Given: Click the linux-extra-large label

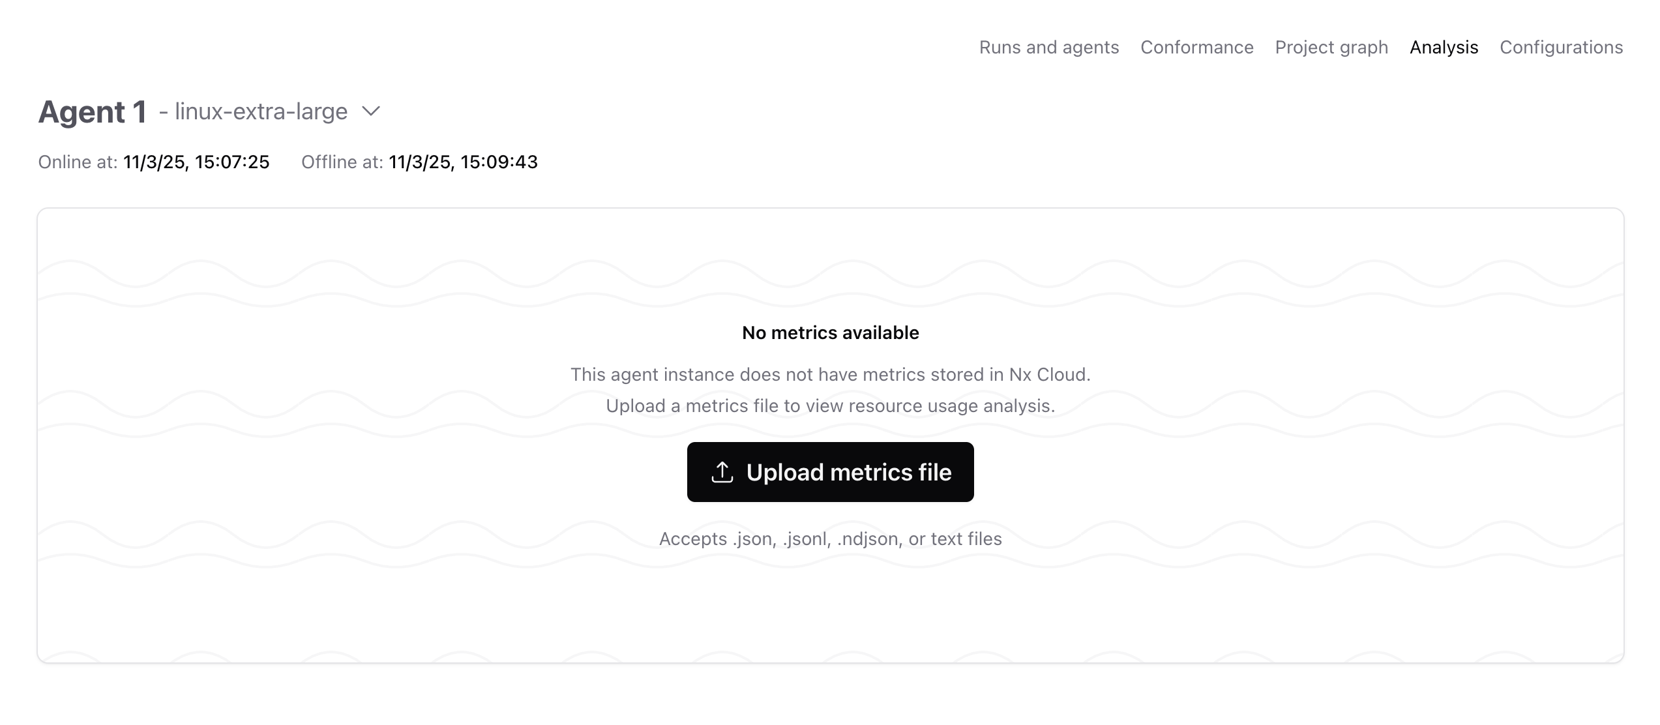Looking at the screenshot, I should coord(261,111).
